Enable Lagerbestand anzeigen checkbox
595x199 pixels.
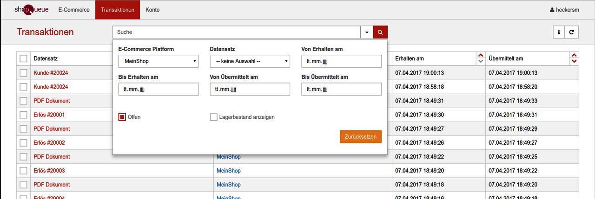[214, 117]
